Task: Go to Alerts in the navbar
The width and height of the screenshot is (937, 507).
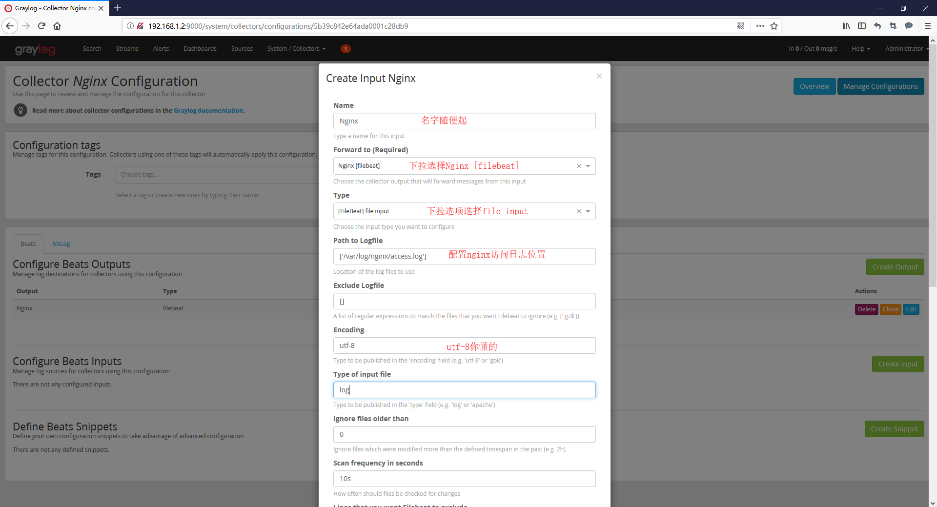Action: [161, 49]
